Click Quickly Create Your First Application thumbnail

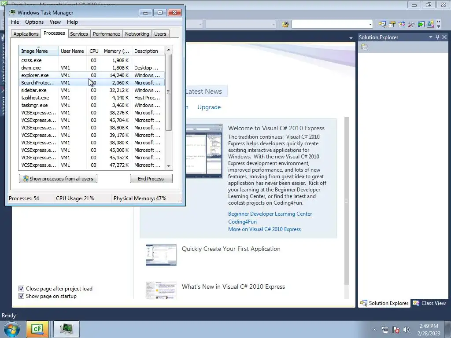click(x=161, y=255)
